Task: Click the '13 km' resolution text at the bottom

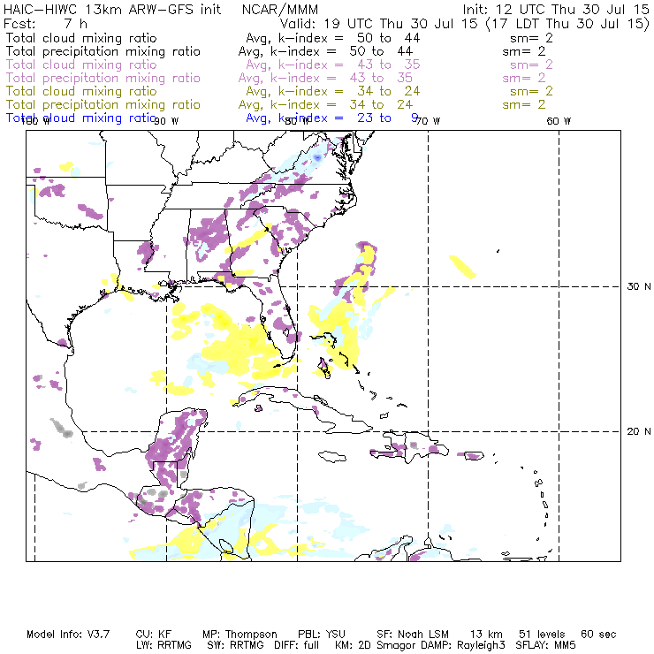Action: tap(486, 635)
